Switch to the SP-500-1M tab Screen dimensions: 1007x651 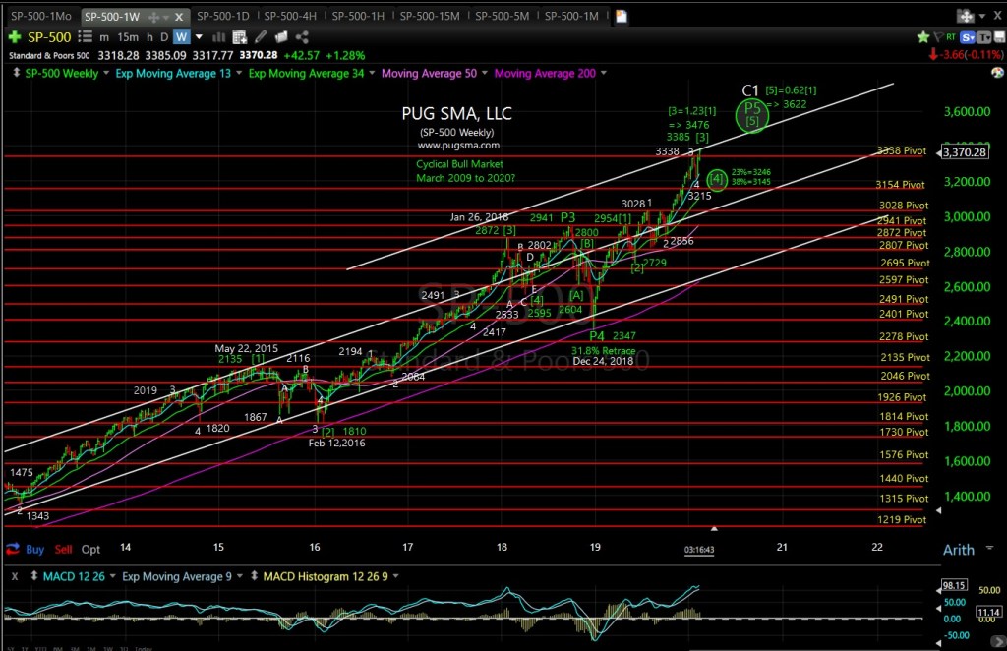[571, 16]
